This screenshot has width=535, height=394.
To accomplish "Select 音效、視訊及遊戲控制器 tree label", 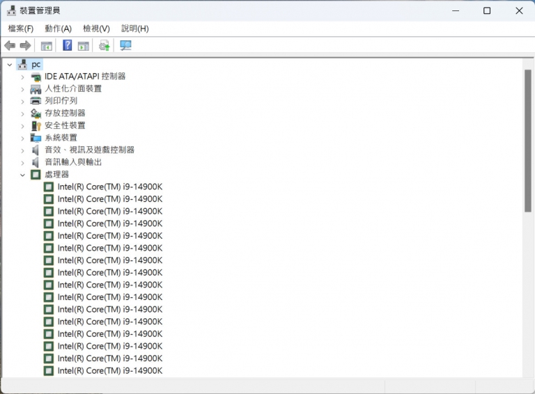I will point(89,150).
